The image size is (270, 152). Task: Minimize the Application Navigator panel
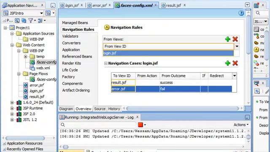point(53,5)
